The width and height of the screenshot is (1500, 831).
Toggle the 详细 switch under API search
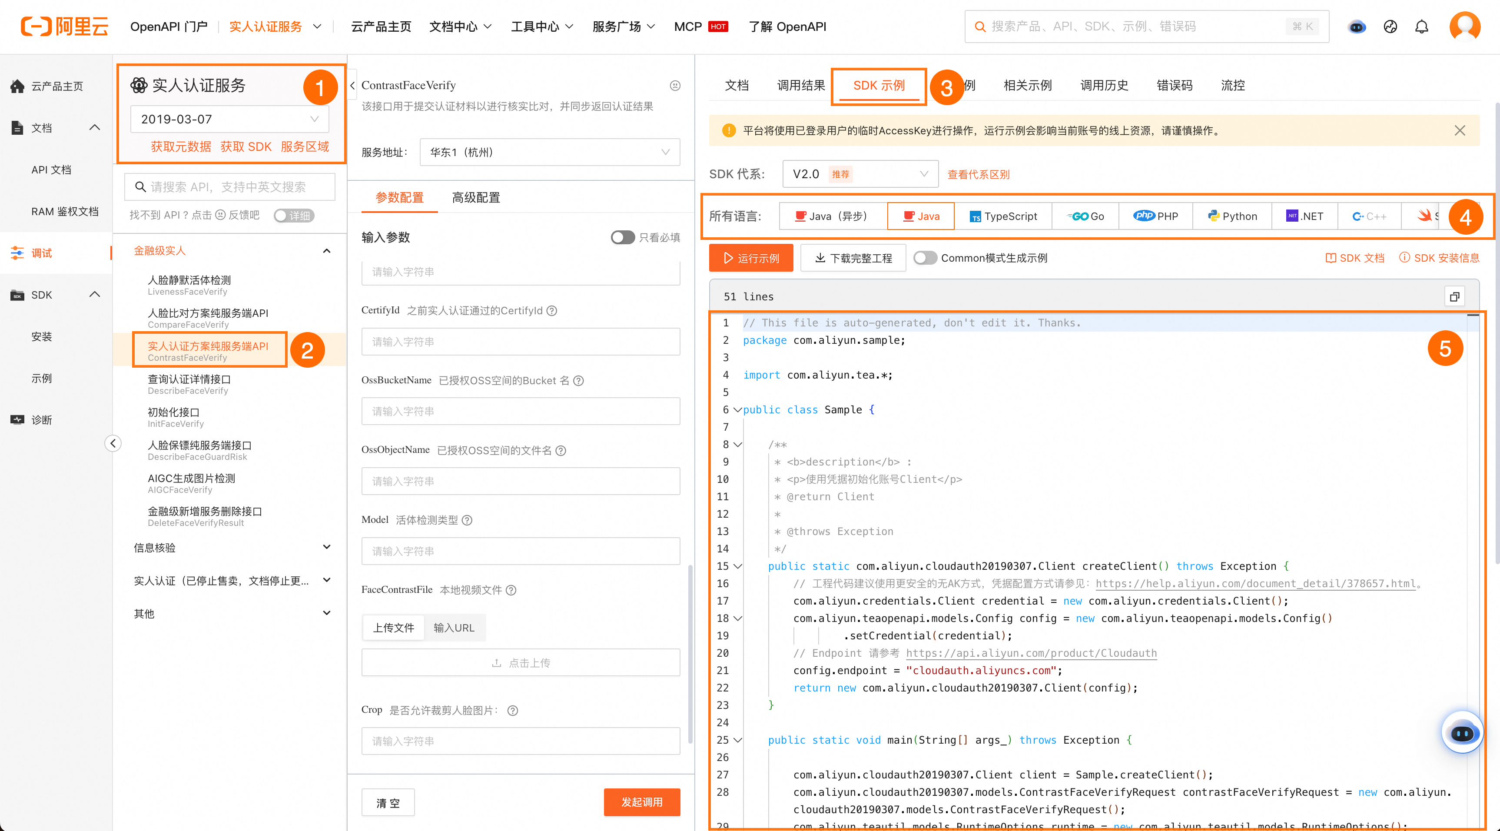click(294, 216)
